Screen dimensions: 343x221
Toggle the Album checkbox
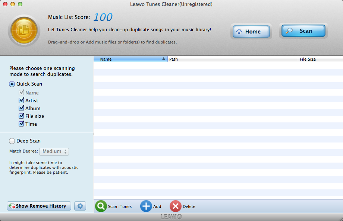pyautogui.click(x=21, y=108)
